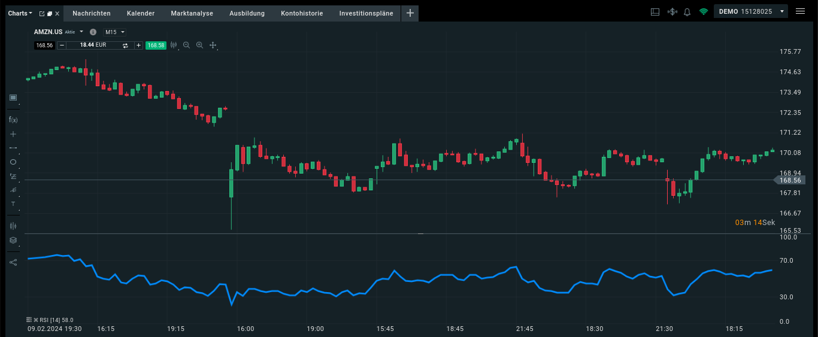Open the M15 timeframe dropdown
The height and width of the screenshot is (337, 818).
[115, 32]
